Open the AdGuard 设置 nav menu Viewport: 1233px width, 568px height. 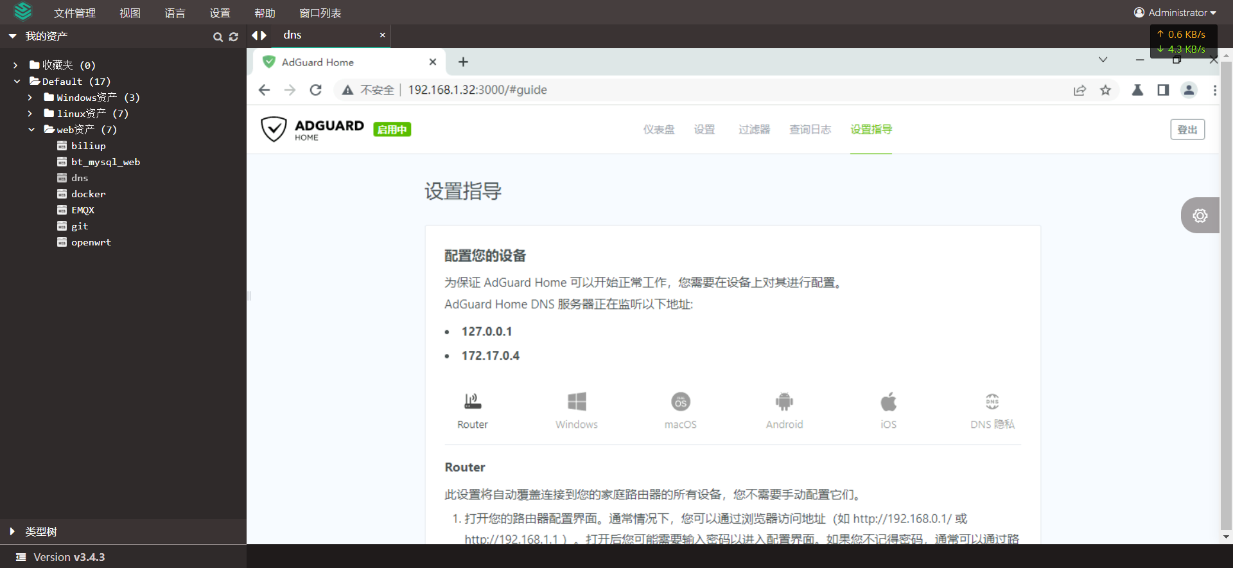[704, 129]
